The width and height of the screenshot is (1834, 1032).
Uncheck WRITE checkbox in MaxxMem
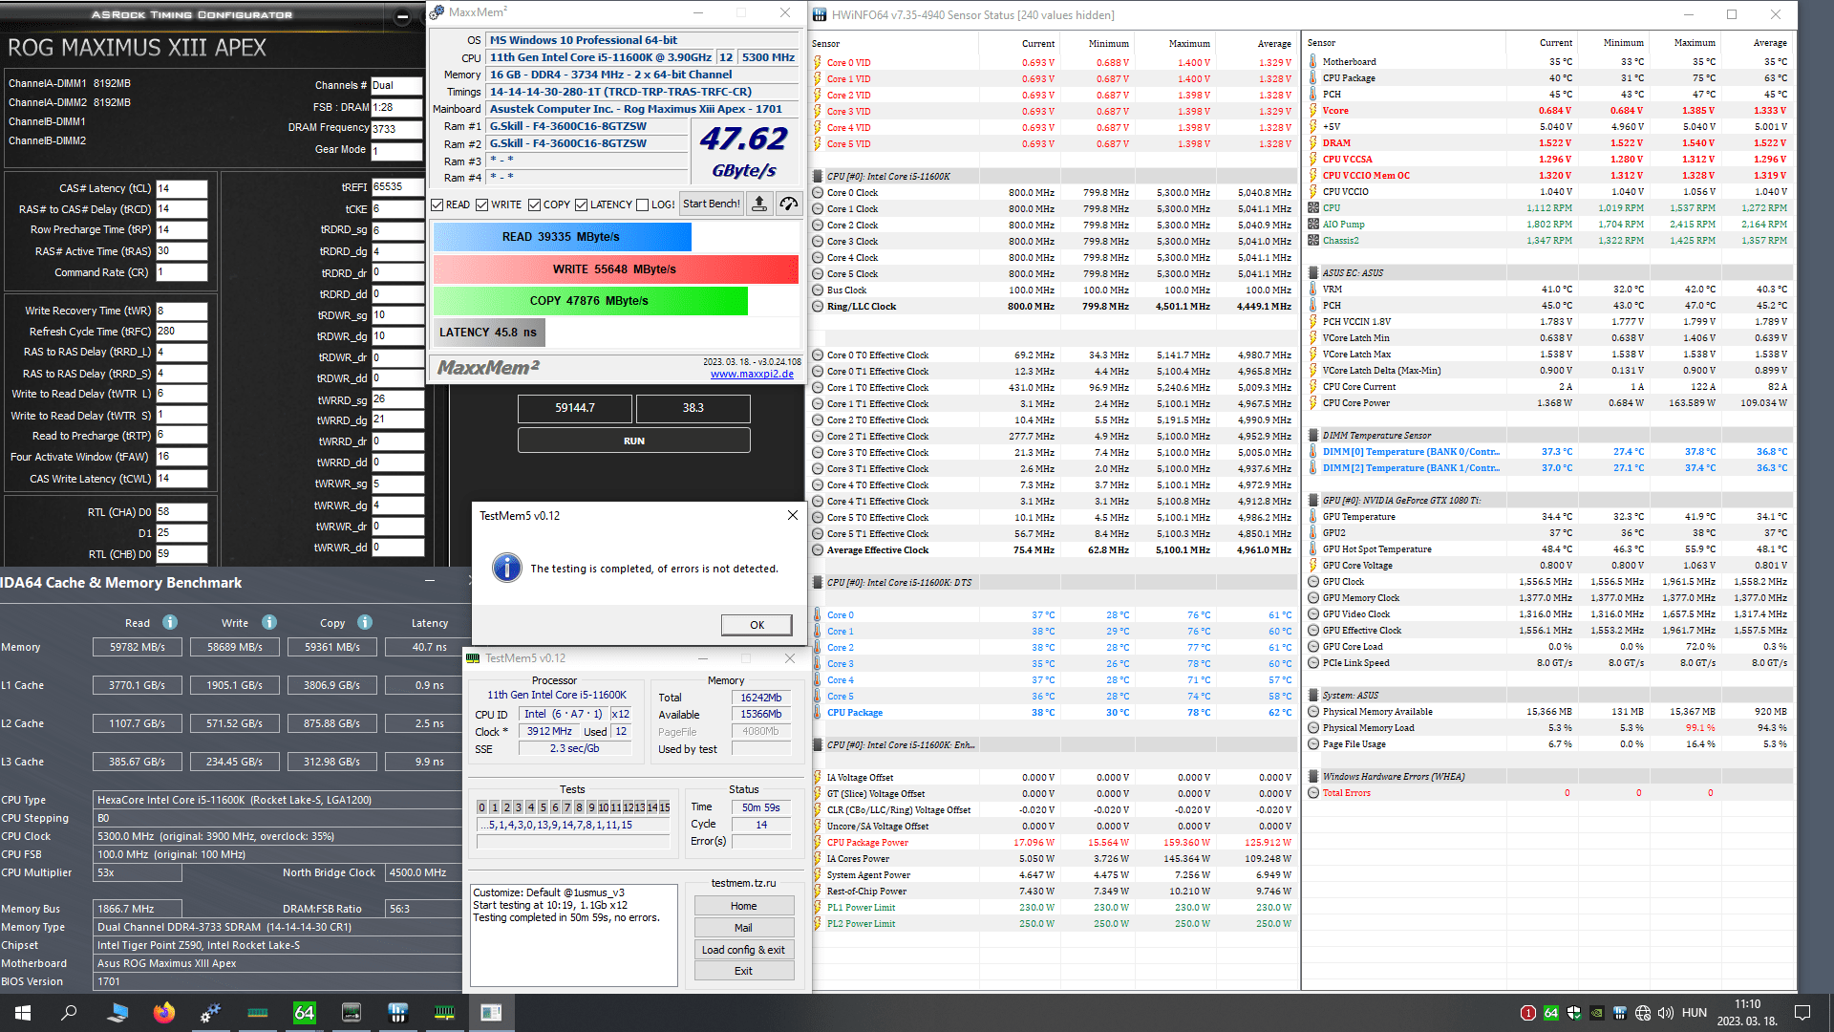click(x=482, y=204)
